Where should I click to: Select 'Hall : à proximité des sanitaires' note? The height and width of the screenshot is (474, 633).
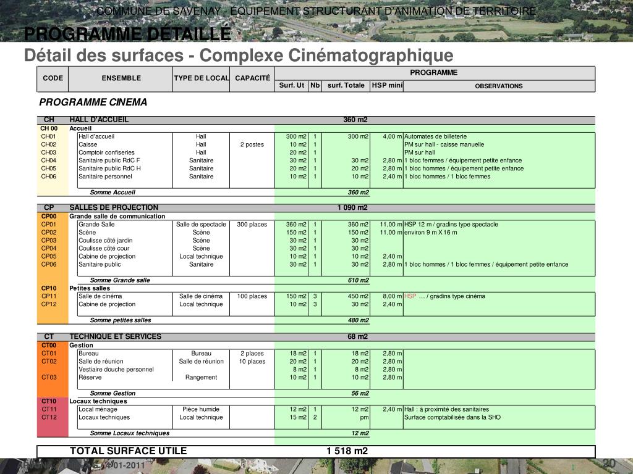tap(446, 410)
